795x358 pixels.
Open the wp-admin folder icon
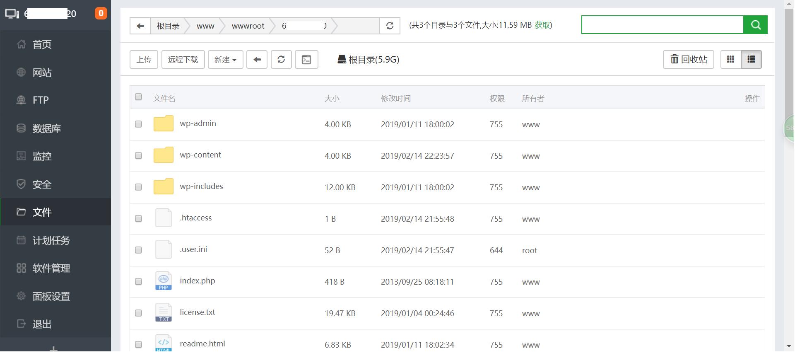164,124
